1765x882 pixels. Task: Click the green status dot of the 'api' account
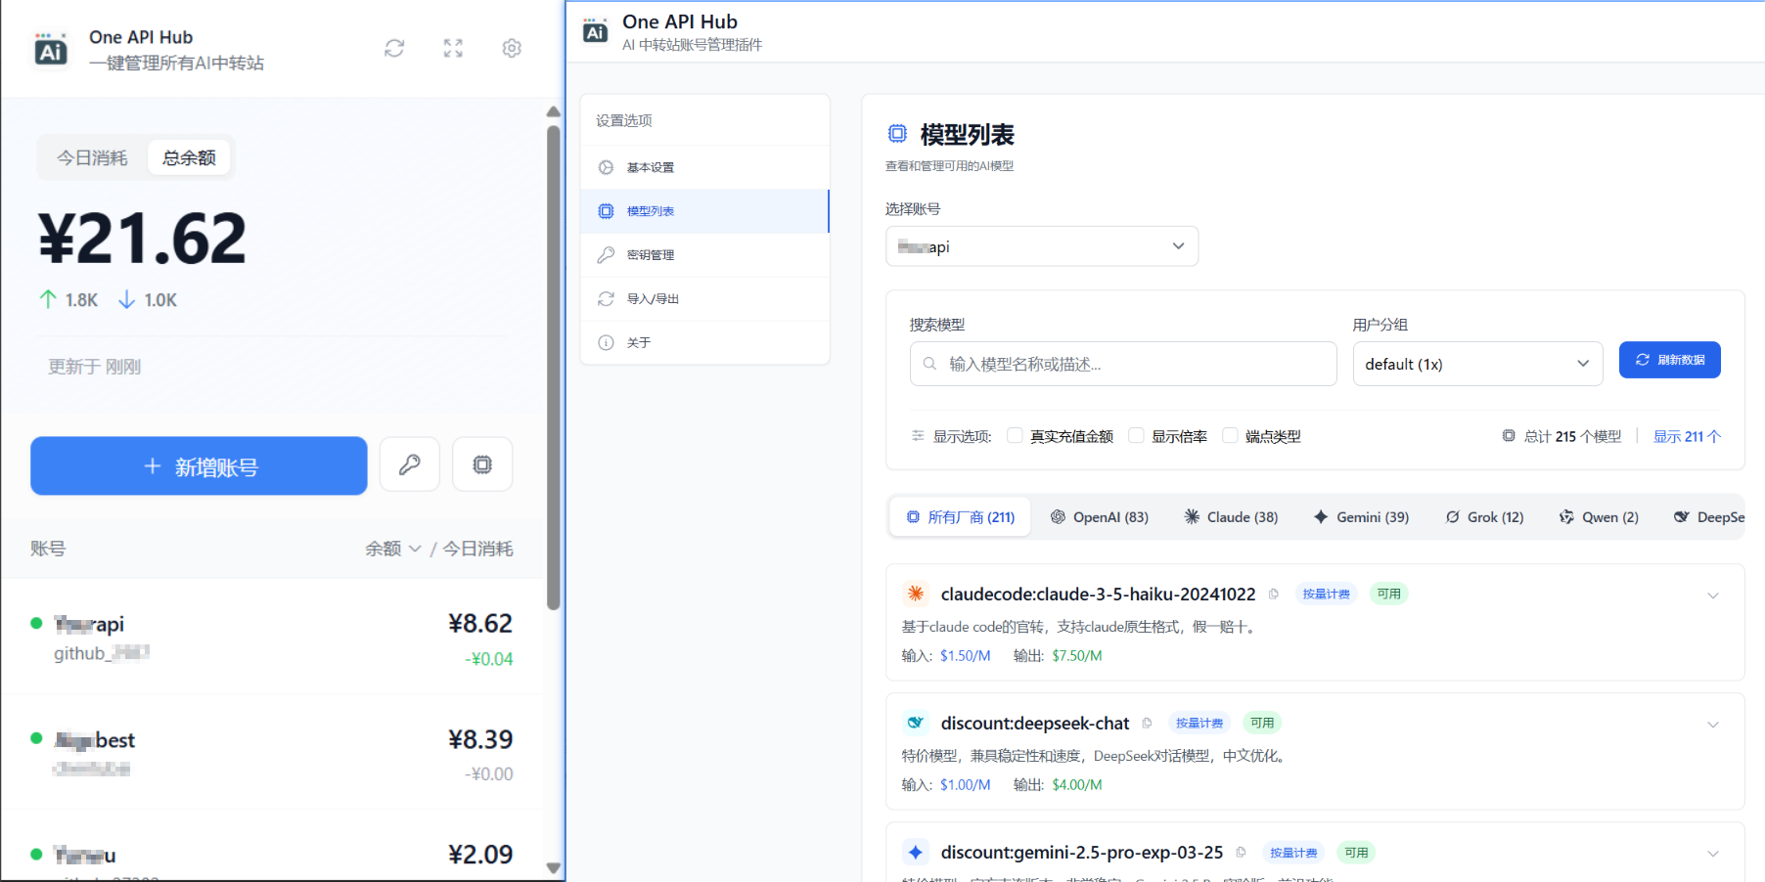(x=36, y=623)
